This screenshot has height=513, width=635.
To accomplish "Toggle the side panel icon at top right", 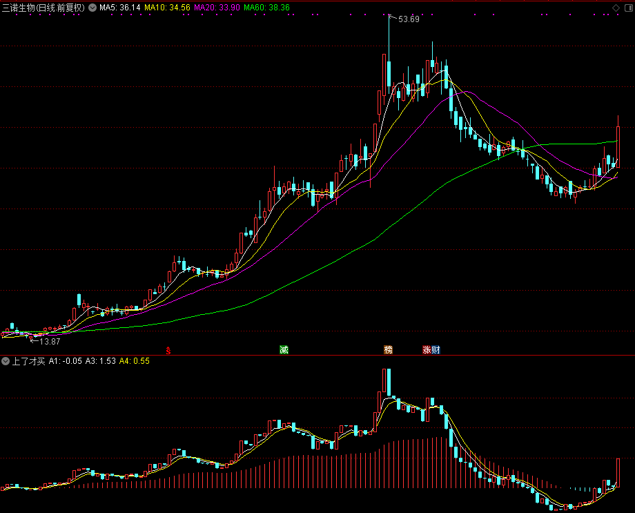I will (629, 8).
